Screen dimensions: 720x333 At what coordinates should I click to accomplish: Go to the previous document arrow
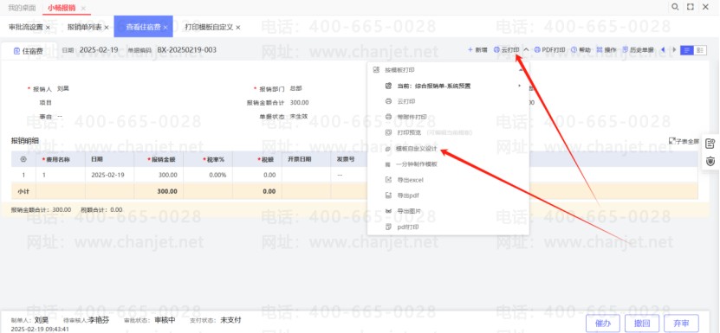pos(663,50)
